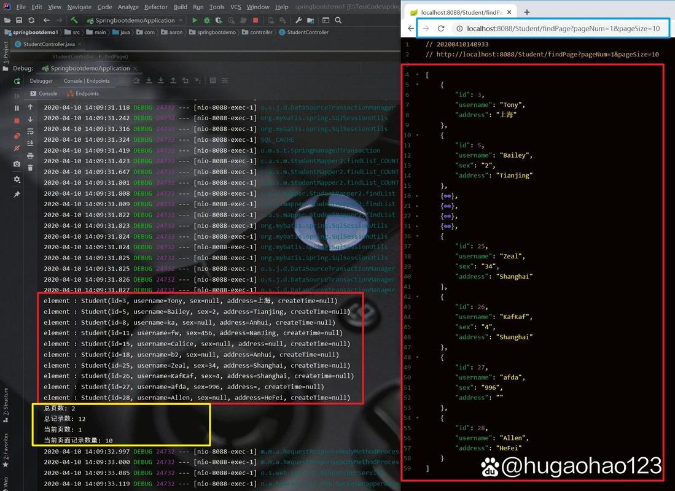Screen dimensions: 675x491
Task: Save all files using disk icon
Action: tap(19, 20)
